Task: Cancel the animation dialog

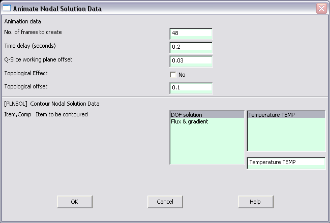Action: click(x=165, y=202)
